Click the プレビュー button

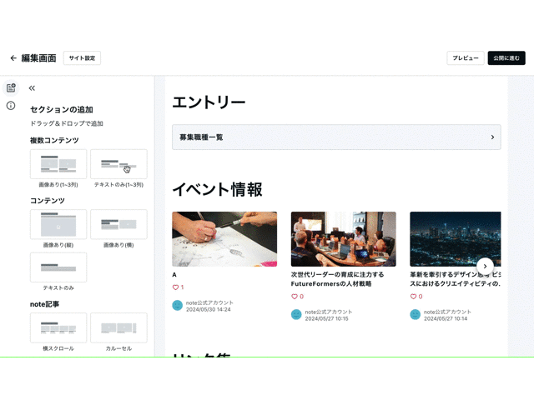(466, 58)
